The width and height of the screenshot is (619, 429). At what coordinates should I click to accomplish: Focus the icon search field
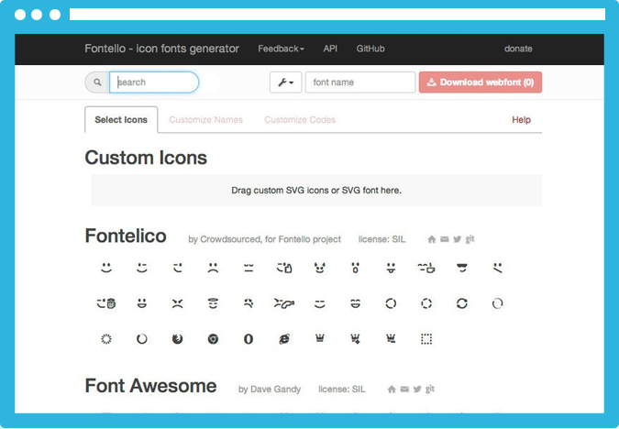[154, 82]
